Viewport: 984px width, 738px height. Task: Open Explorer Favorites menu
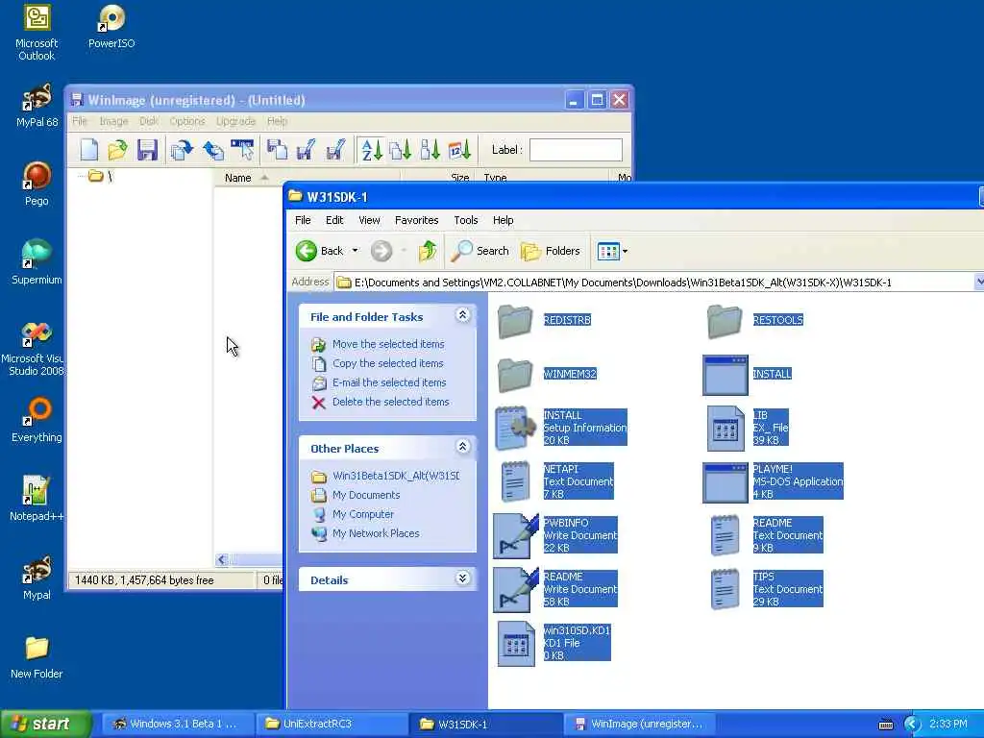pyautogui.click(x=417, y=220)
